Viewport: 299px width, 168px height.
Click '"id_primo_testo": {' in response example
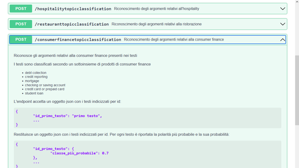(54, 149)
